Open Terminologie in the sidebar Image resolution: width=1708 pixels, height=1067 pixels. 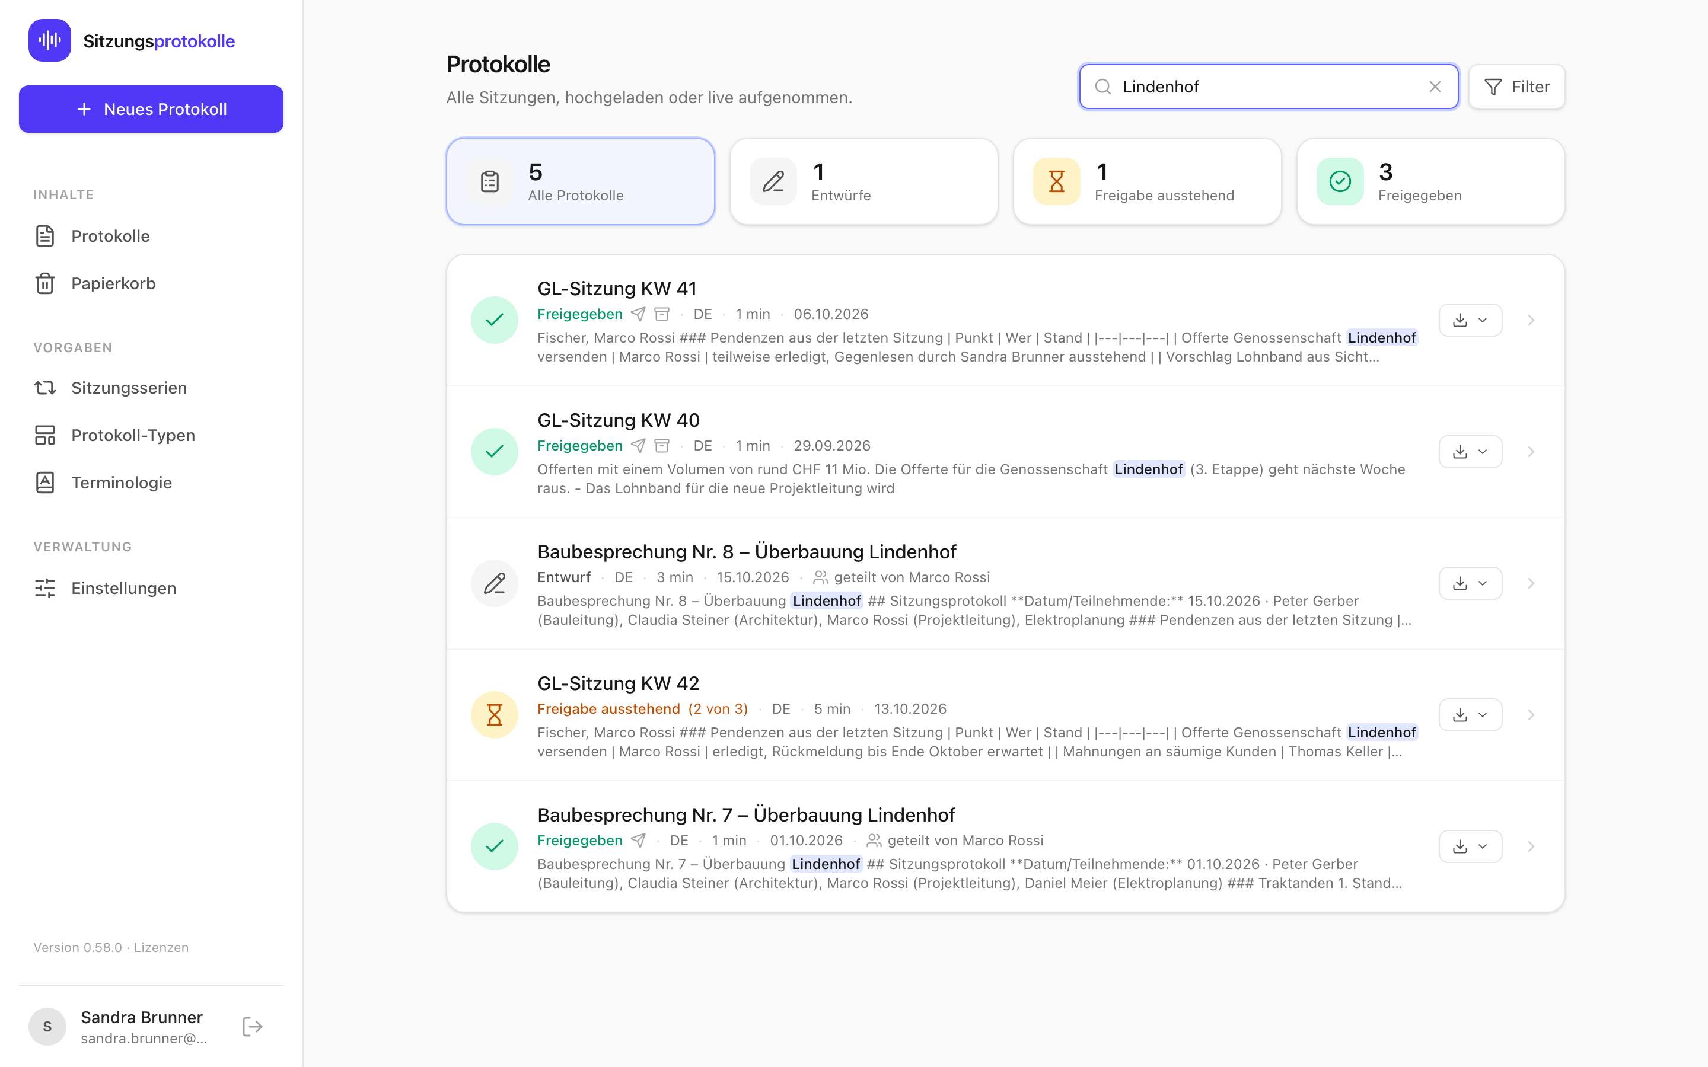click(x=151, y=482)
